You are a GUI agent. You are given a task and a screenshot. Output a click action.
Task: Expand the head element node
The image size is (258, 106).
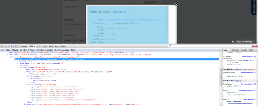(21, 65)
